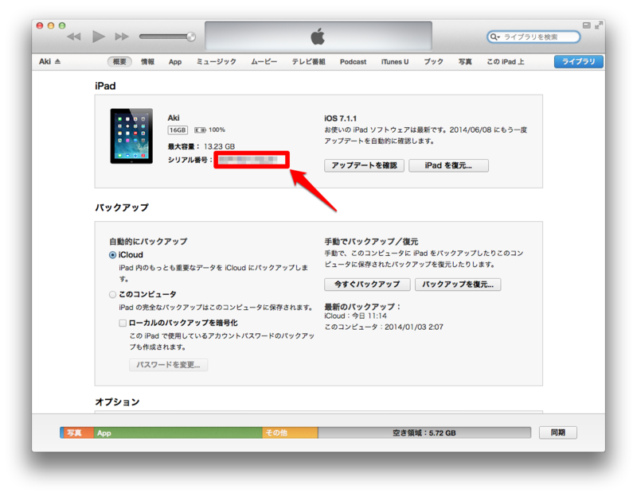Image resolution: width=637 pixels, height=496 pixels.
Task: Click iPad を復元 button
Action: pyautogui.click(x=448, y=165)
